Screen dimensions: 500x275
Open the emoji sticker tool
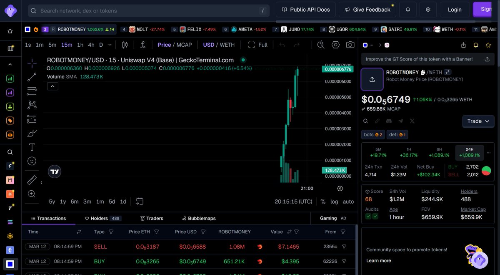coord(32,161)
